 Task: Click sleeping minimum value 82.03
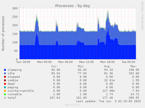tap(82, 70)
